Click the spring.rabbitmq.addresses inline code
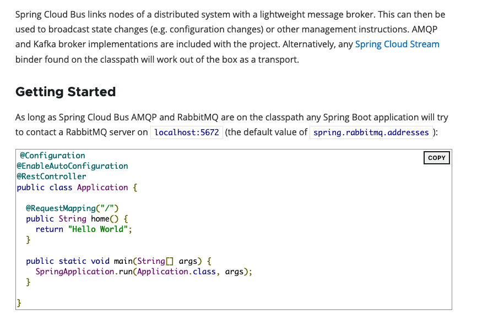This screenshot has height=321, width=504. click(371, 132)
